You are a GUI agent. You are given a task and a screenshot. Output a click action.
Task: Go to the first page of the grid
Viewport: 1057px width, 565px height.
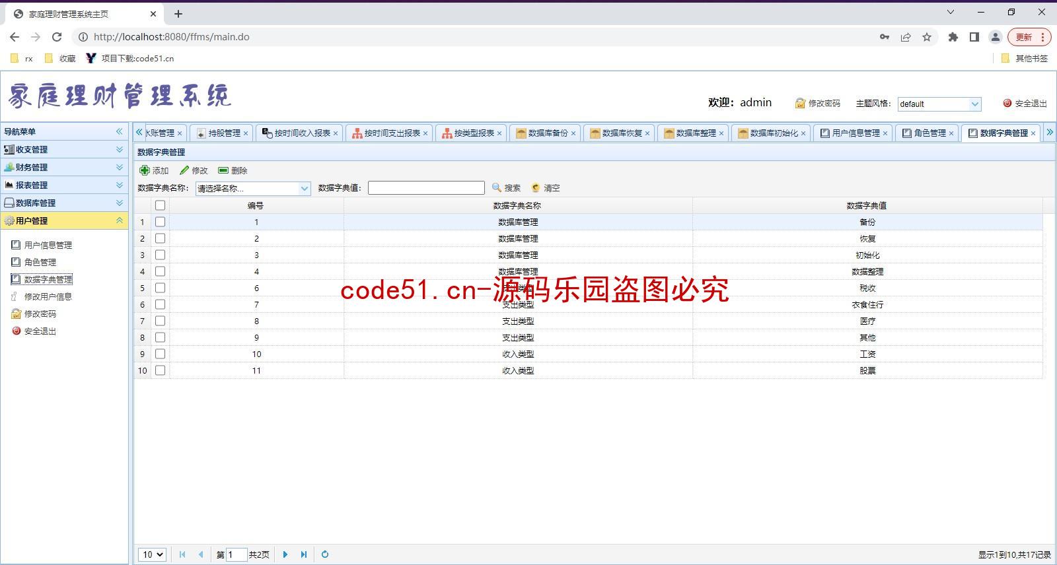[182, 554]
